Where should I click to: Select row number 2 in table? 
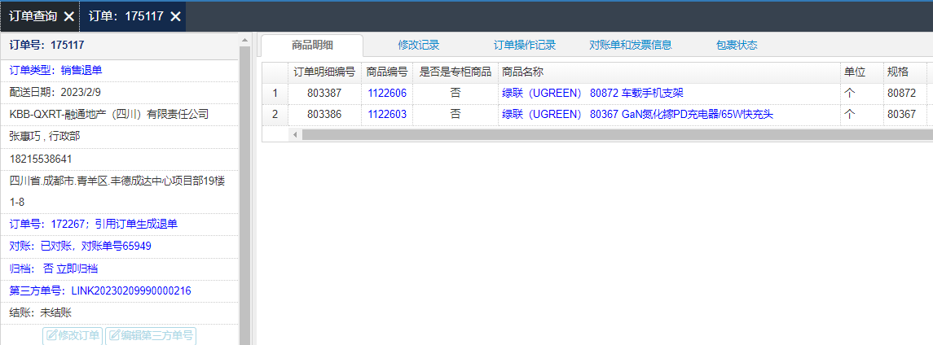pyautogui.click(x=275, y=115)
